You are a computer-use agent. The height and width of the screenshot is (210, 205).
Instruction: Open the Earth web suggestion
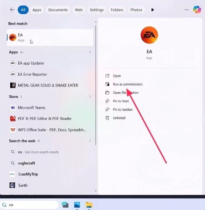[50, 185]
